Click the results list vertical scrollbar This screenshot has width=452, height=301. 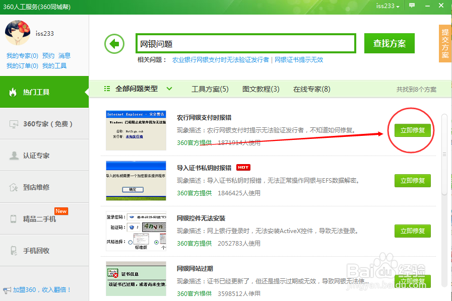point(444,155)
